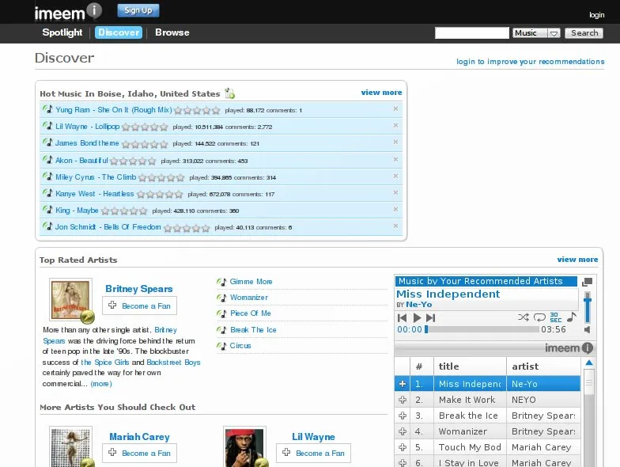Open the login link

[596, 14]
